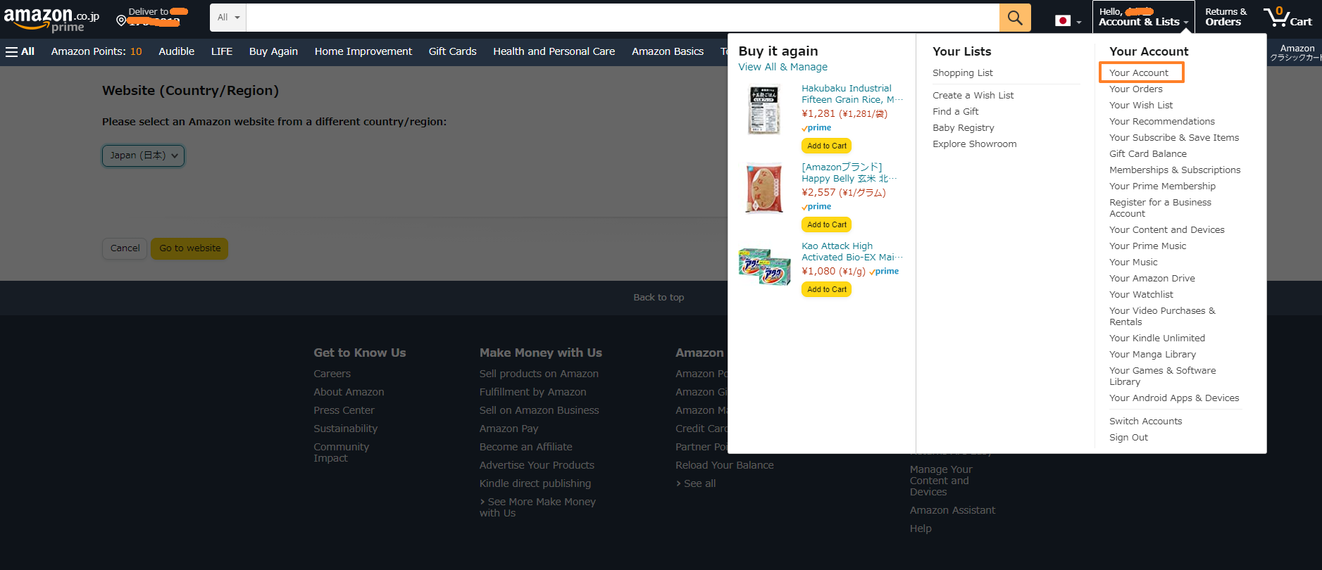Open Your Manga Library
This screenshot has width=1322, height=570.
coord(1152,355)
